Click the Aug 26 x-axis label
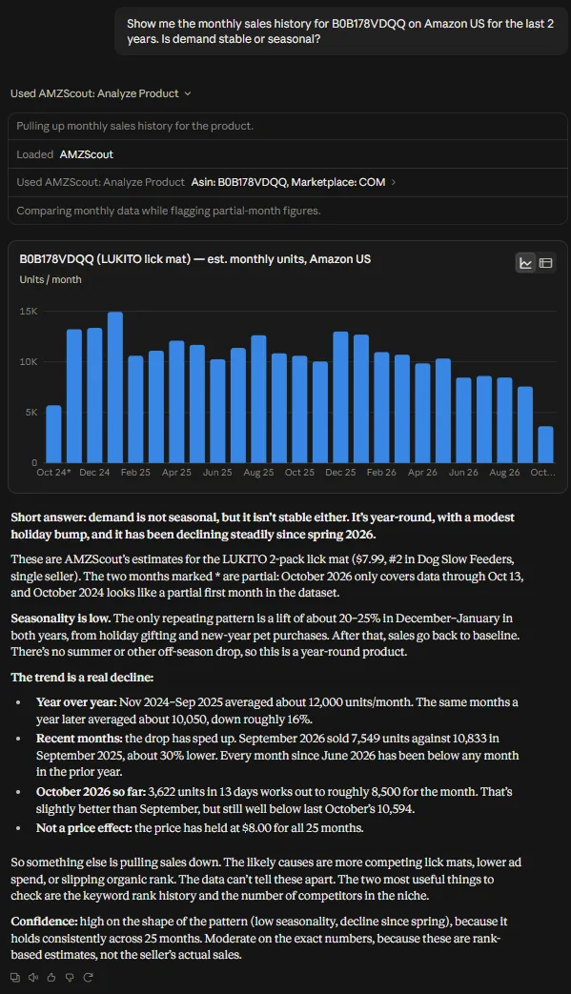571x994 pixels. (x=504, y=473)
